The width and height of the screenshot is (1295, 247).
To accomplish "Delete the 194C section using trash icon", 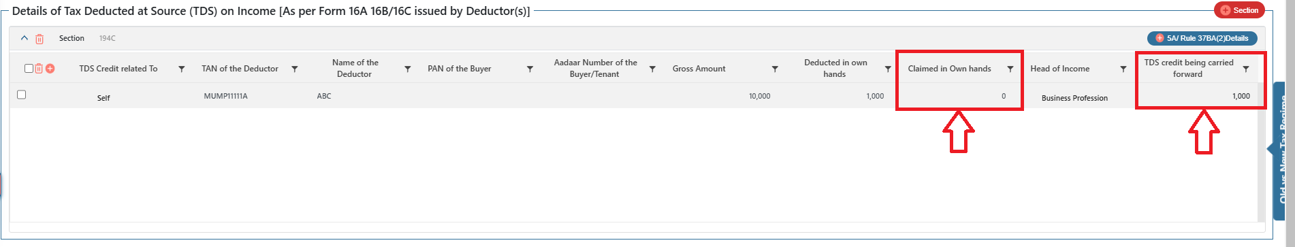I will 39,39.
